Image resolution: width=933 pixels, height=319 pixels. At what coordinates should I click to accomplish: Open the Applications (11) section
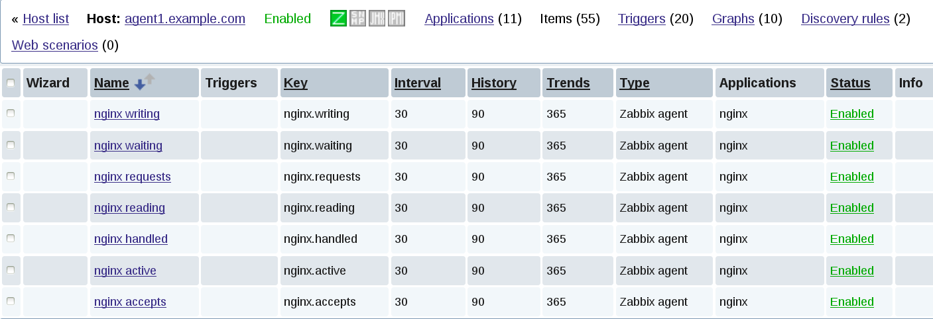pos(459,19)
